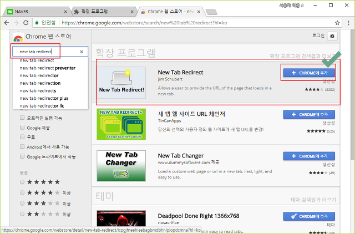Viewport: 355px width, 234px height.
Task: Open the New Tab Changer title
Action: pos(181,156)
